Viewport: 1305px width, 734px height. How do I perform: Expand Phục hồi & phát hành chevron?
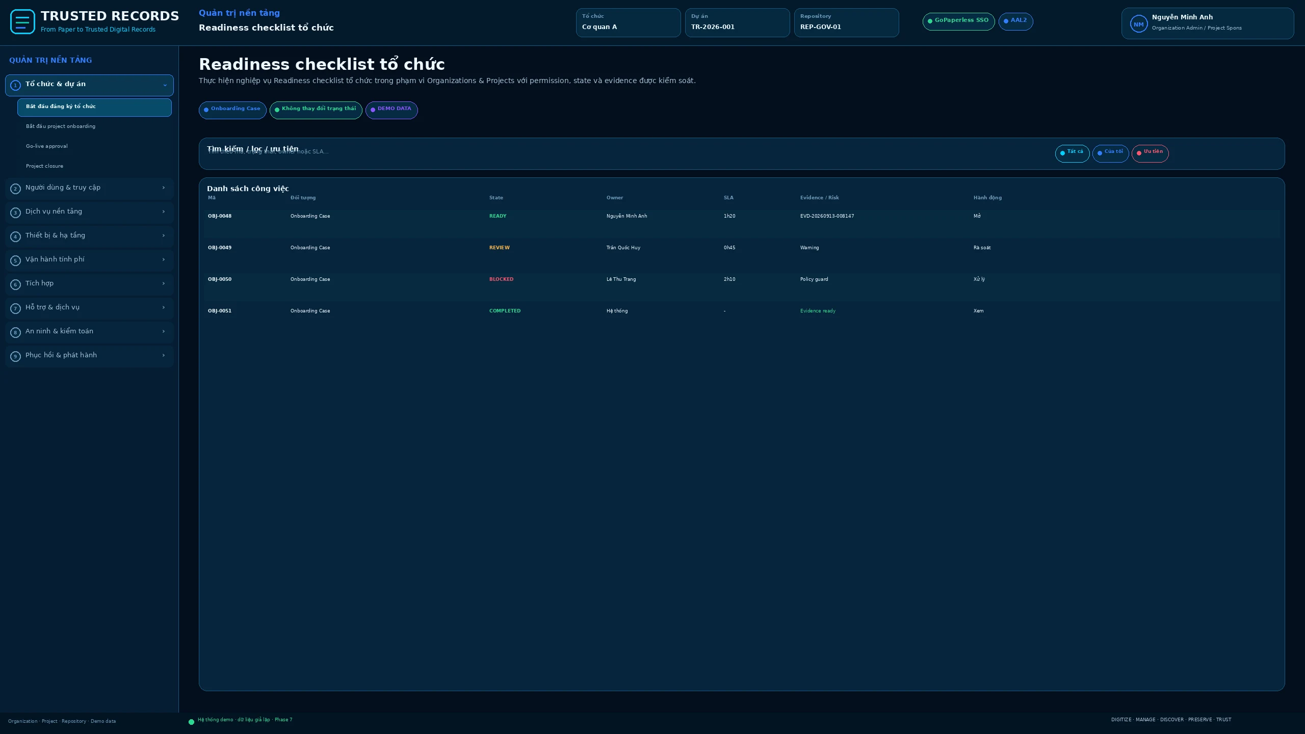(164, 355)
